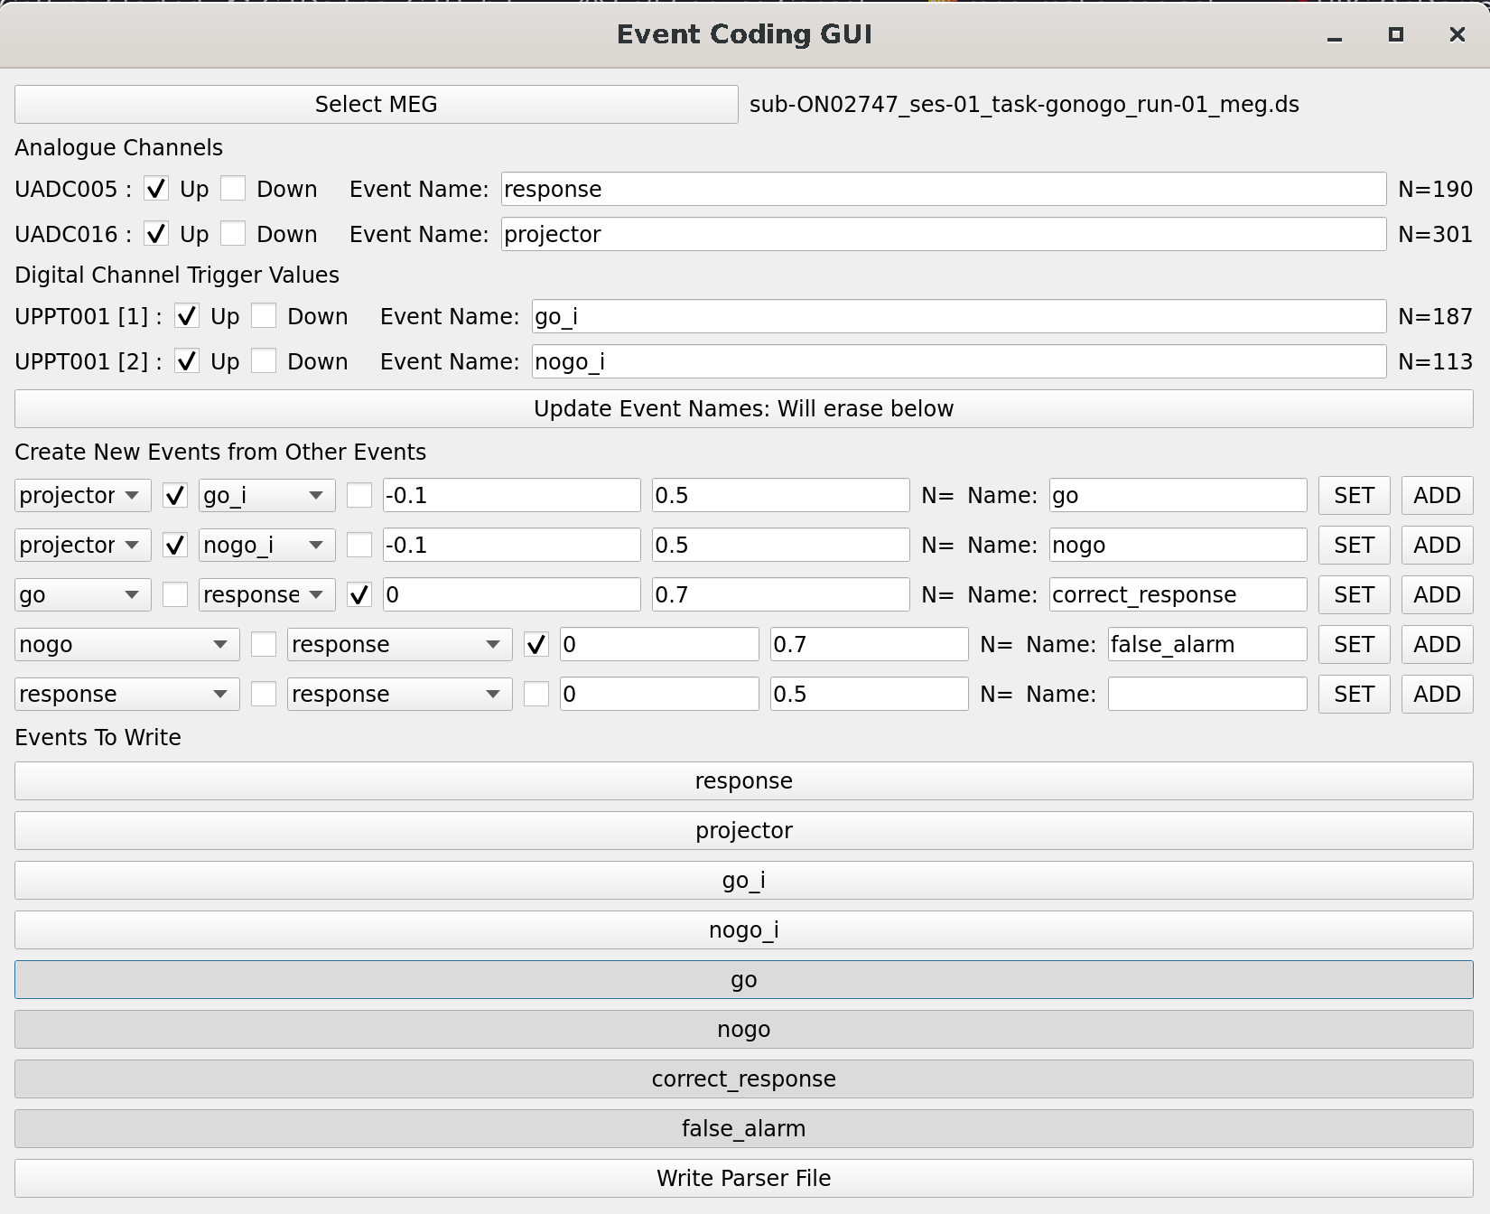
Task: Close the Event Coding GUI window
Action: tap(1457, 34)
